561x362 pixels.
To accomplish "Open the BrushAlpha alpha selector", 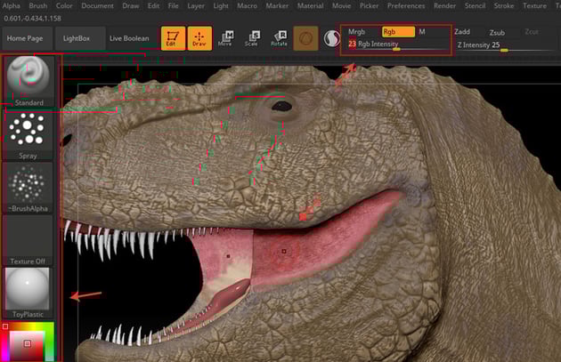I will coord(28,185).
